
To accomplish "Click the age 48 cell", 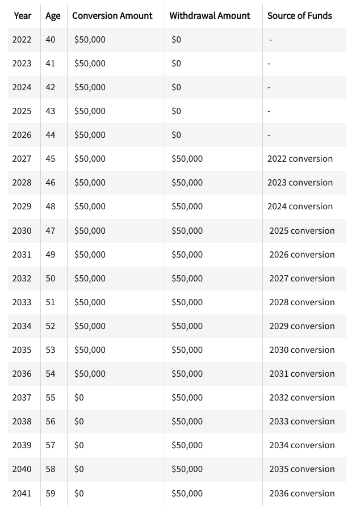I will click(x=51, y=207).
